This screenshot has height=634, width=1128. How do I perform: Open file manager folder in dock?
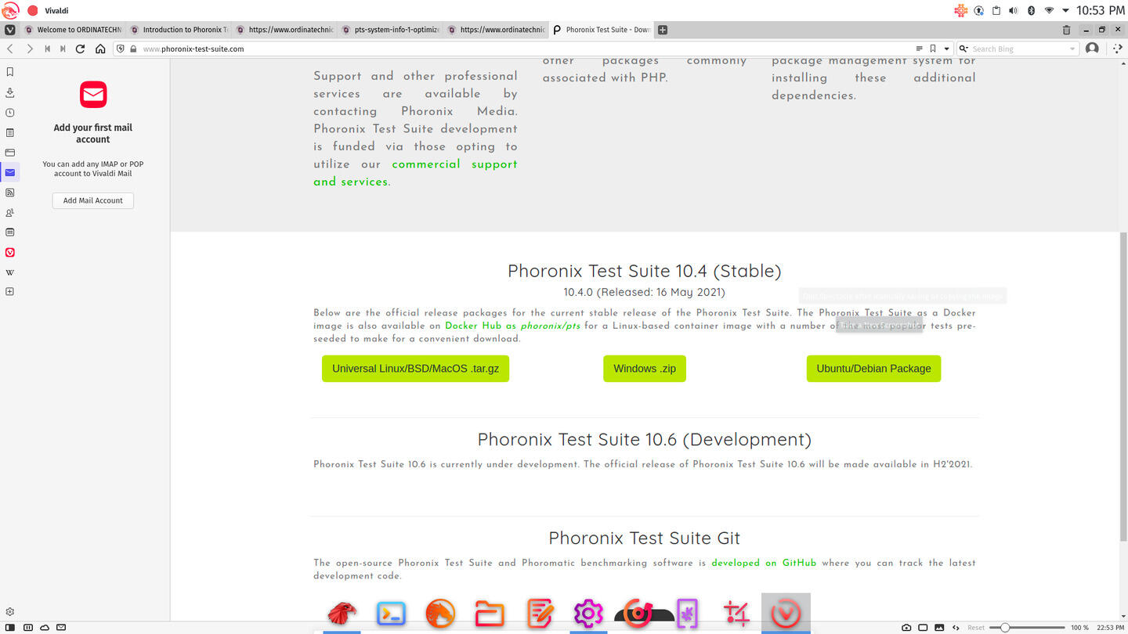click(x=490, y=614)
